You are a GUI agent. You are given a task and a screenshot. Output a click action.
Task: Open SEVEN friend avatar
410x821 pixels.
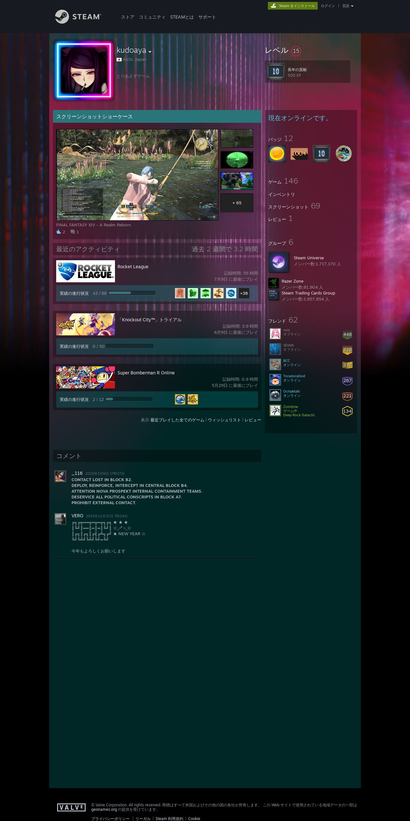(275, 349)
